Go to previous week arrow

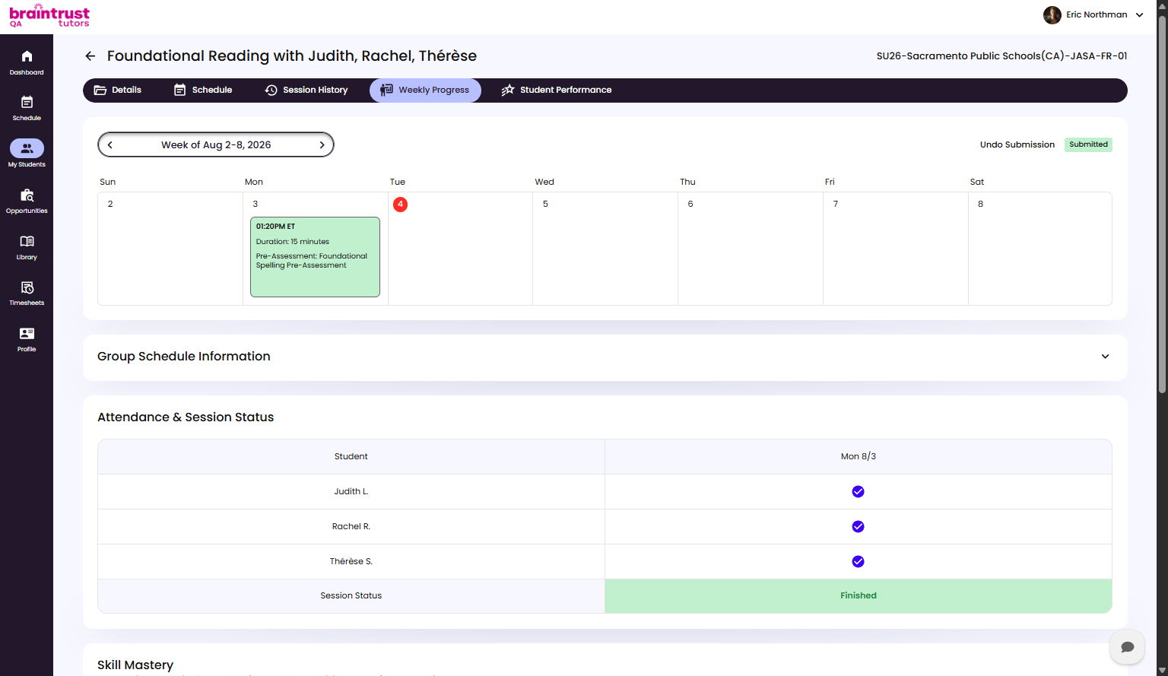[x=110, y=144]
